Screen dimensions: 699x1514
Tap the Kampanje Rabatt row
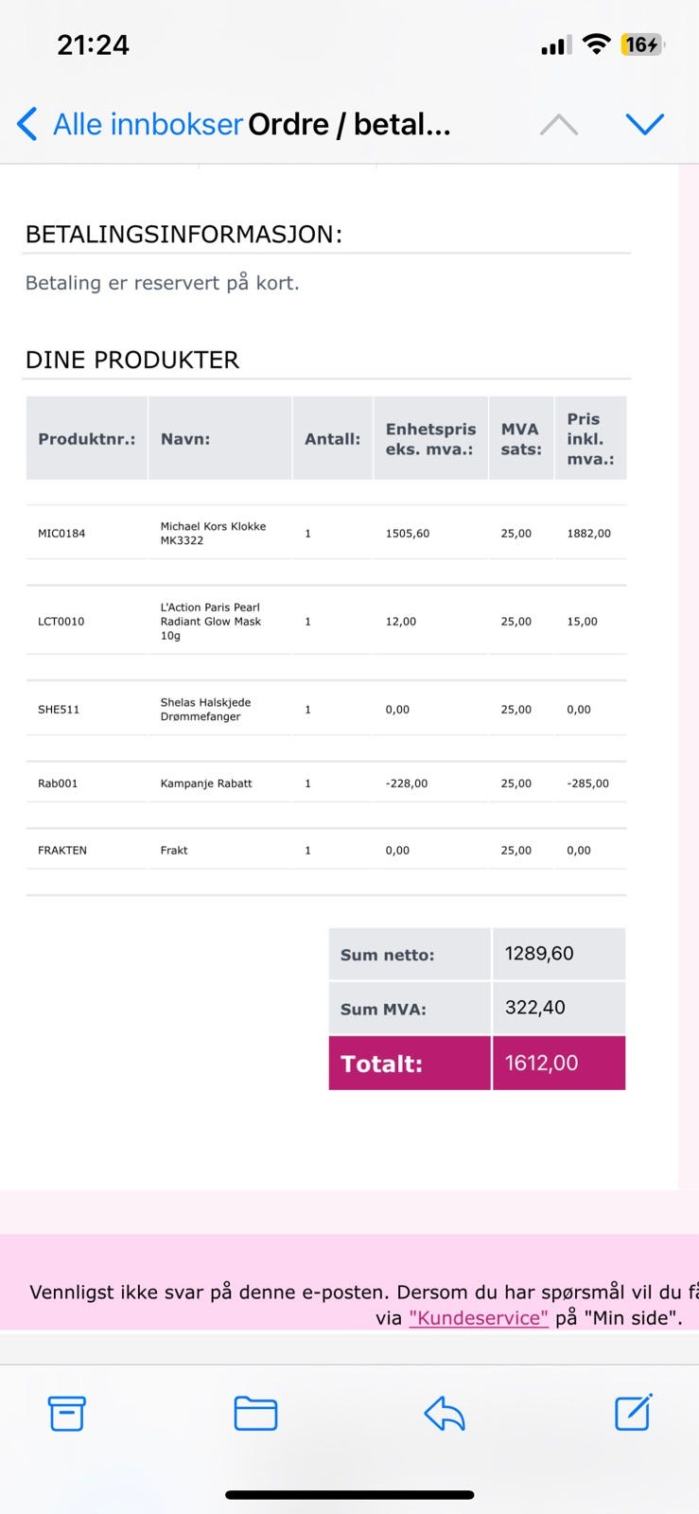coord(326,783)
